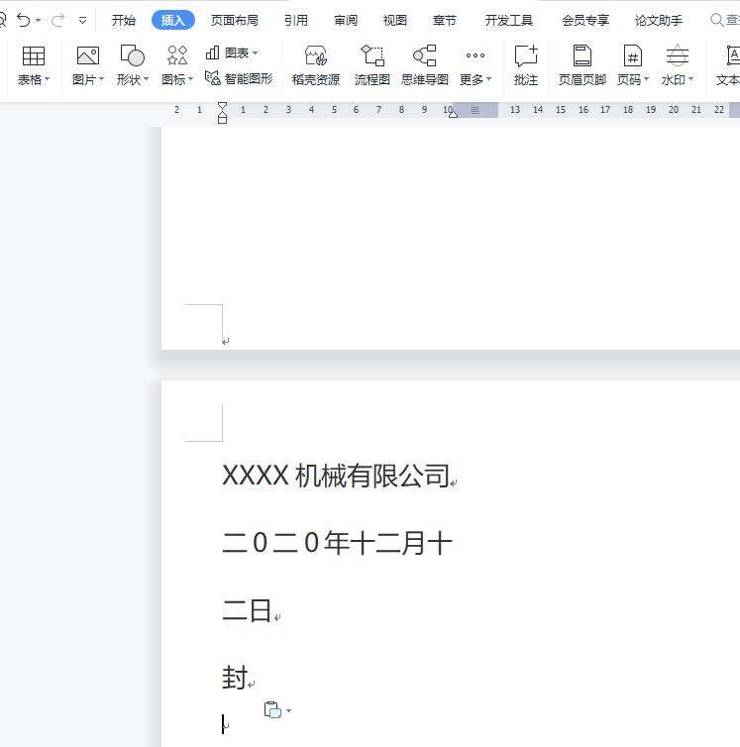Add a comment with 批注

(x=526, y=65)
